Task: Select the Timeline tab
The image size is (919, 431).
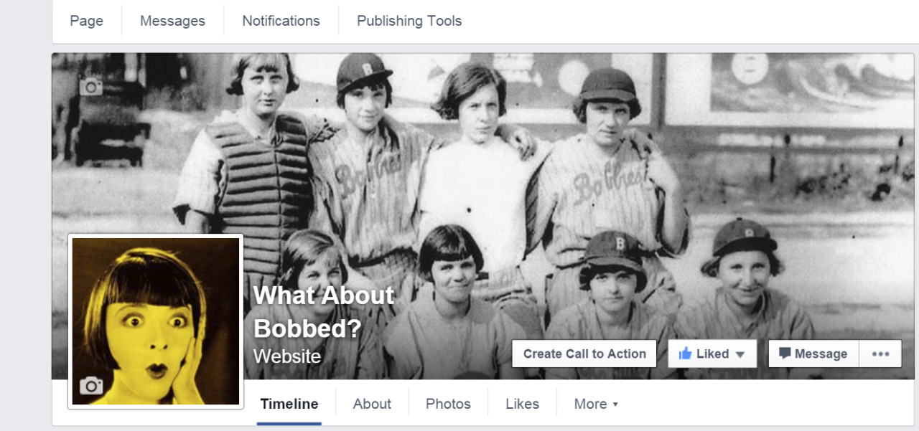Action: pos(289,404)
